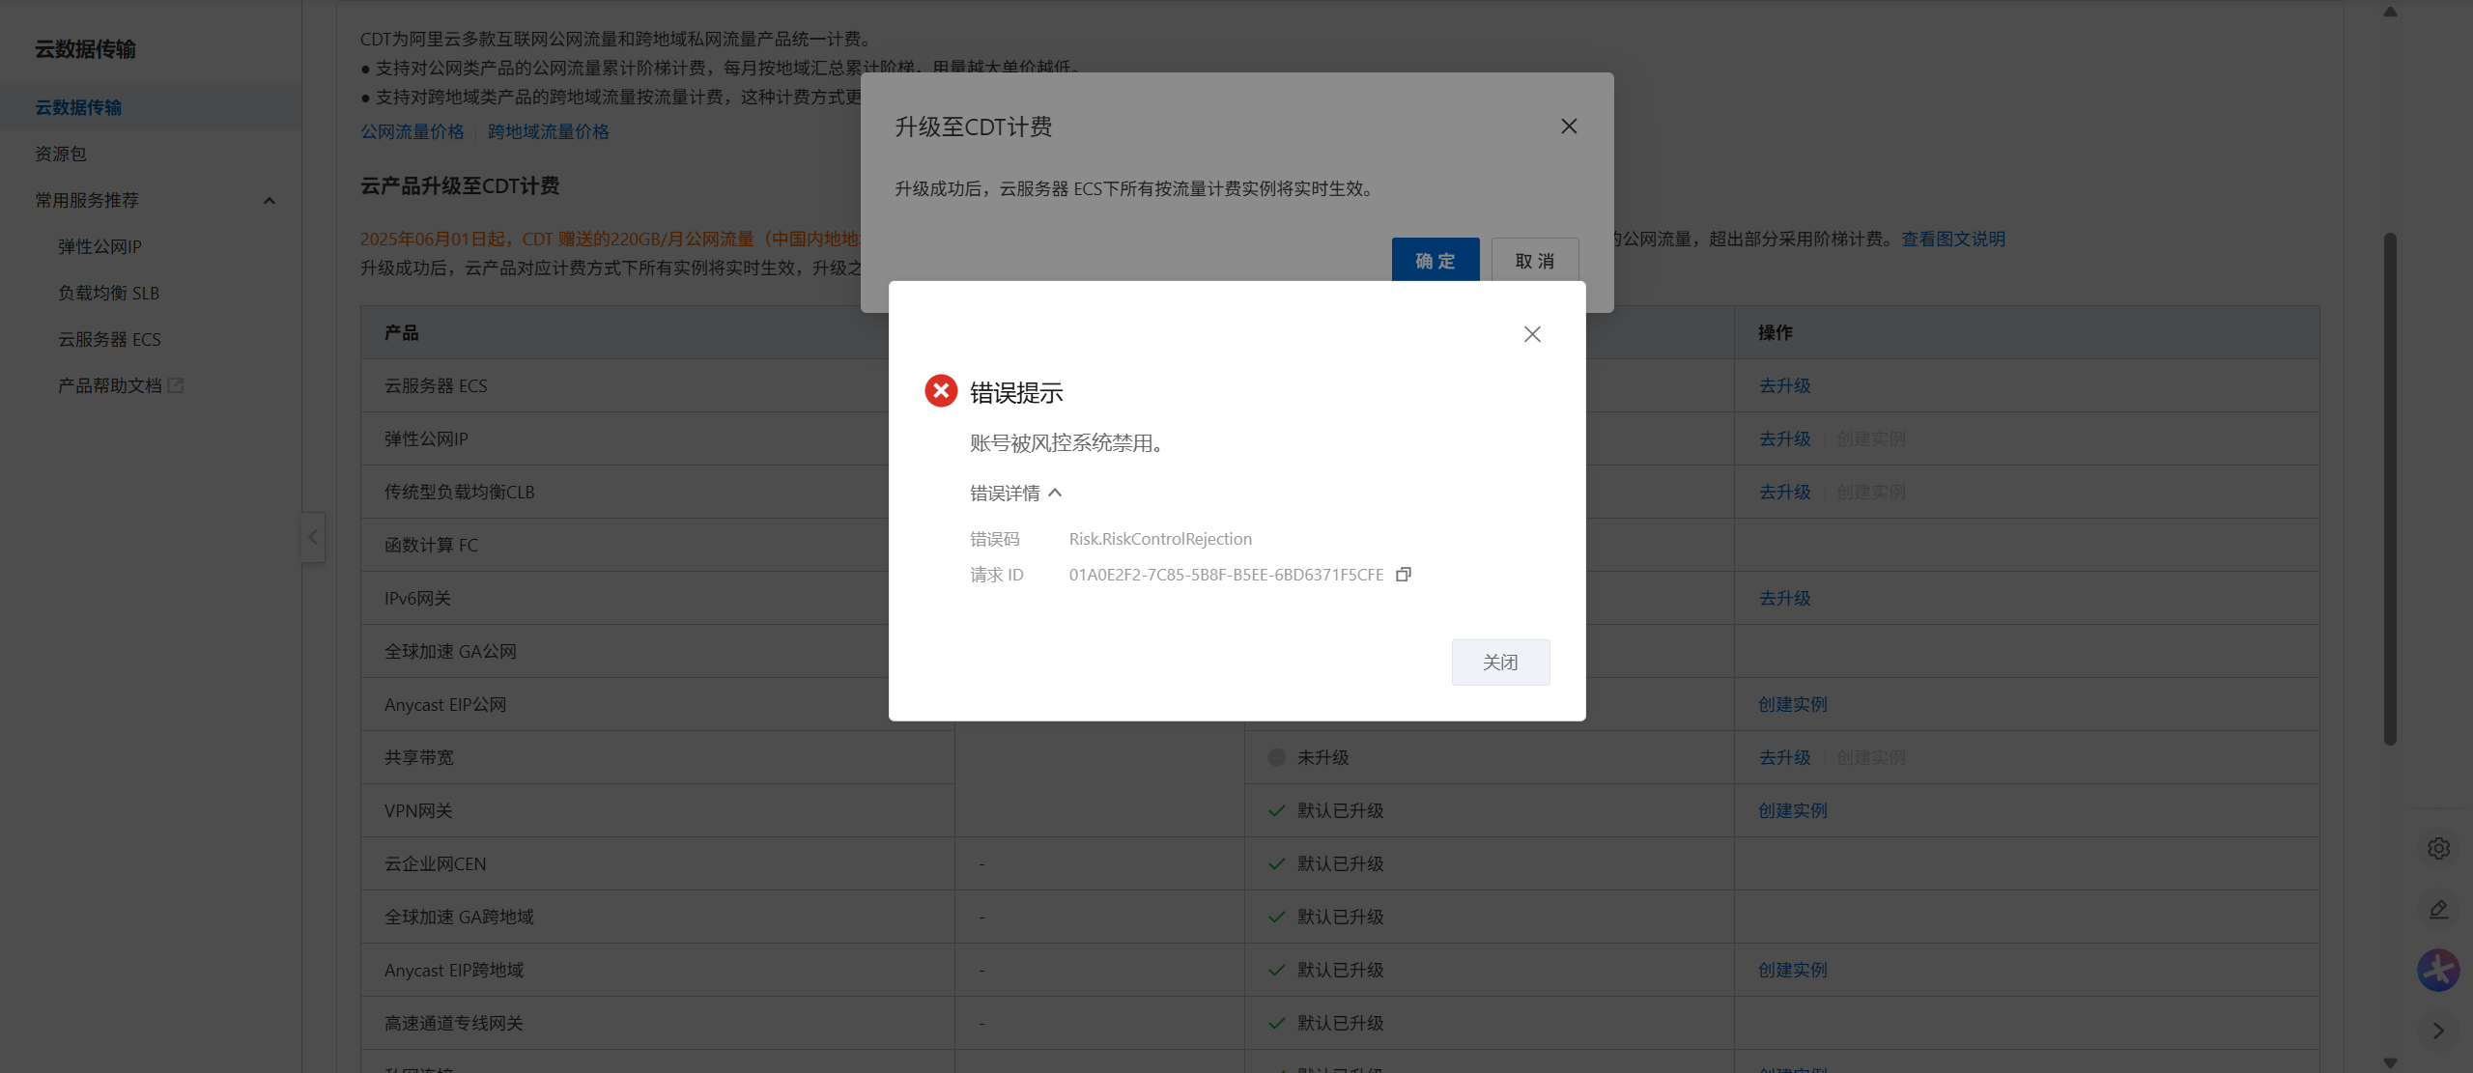
Task: Click 创建实例 in VPN网关 row
Action: [1793, 810]
